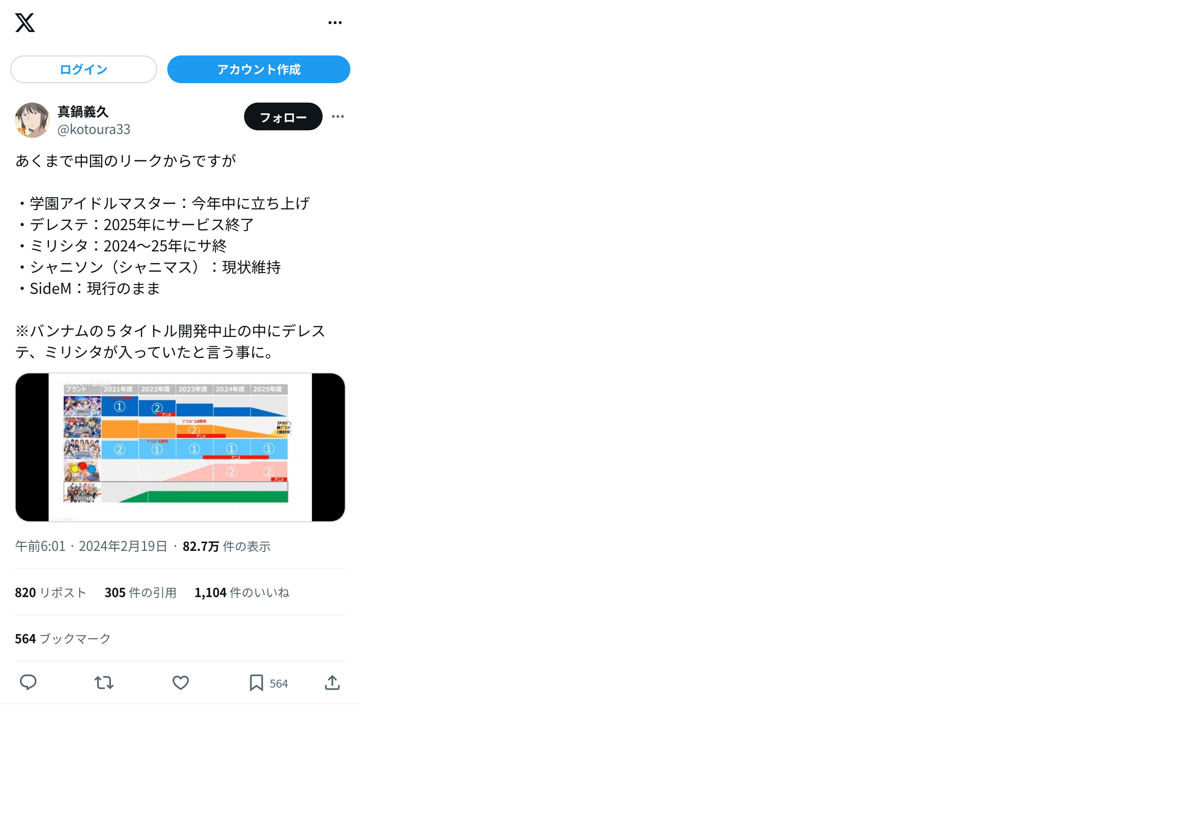View the 820 リポスト list
Screen dimensions: 1187x830
click(51, 593)
